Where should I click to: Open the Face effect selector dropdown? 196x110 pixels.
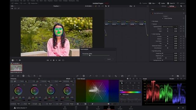click(168, 9)
